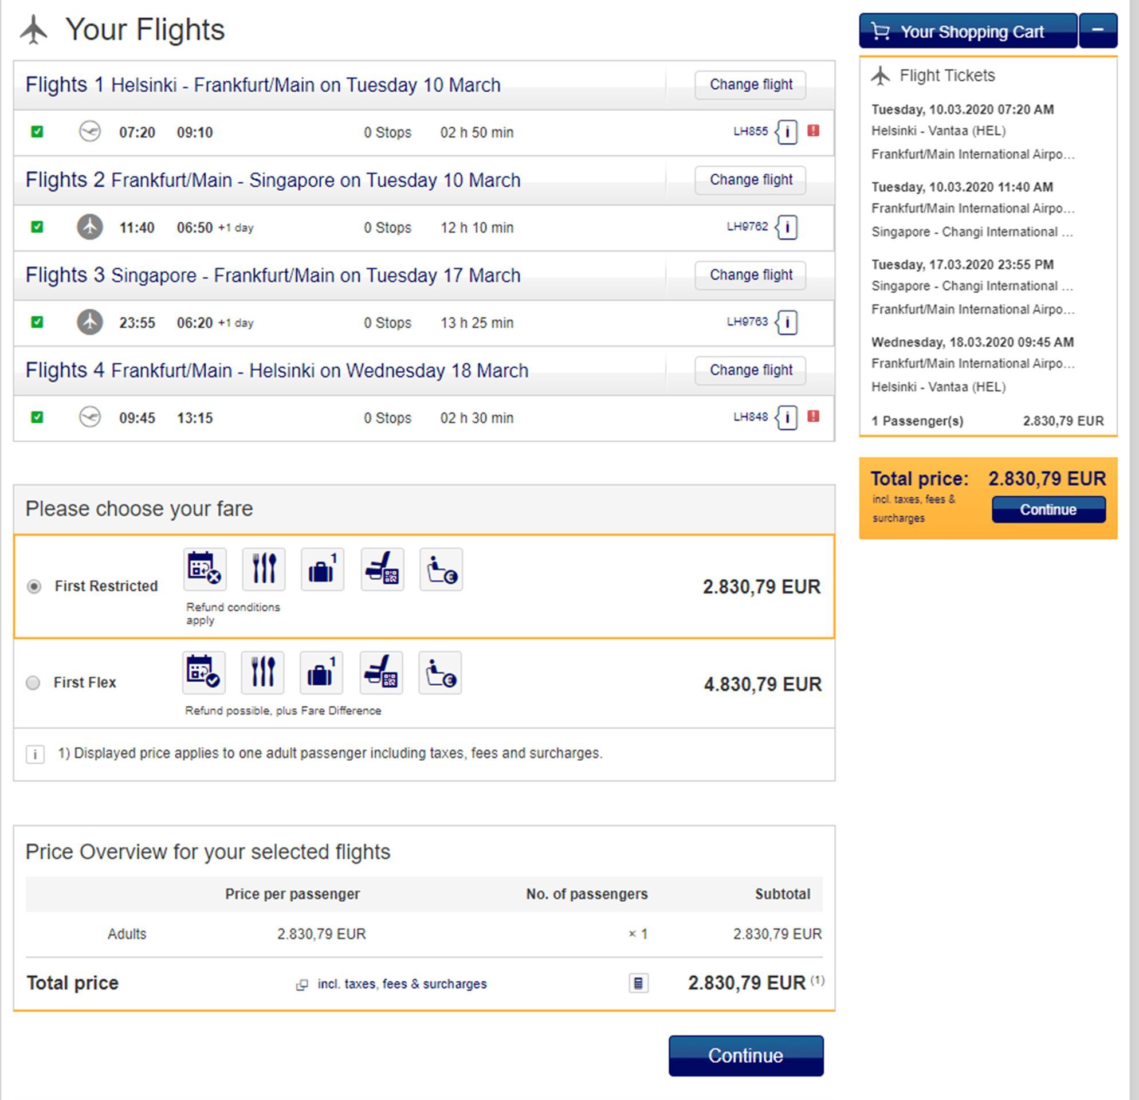The width and height of the screenshot is (1139, 1100).
Task: Open info icon for flight LH9763
Action: coord(787,323)
